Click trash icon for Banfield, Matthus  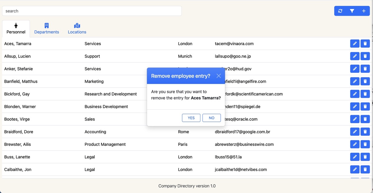pyautogui.click(x=365, y=82)
